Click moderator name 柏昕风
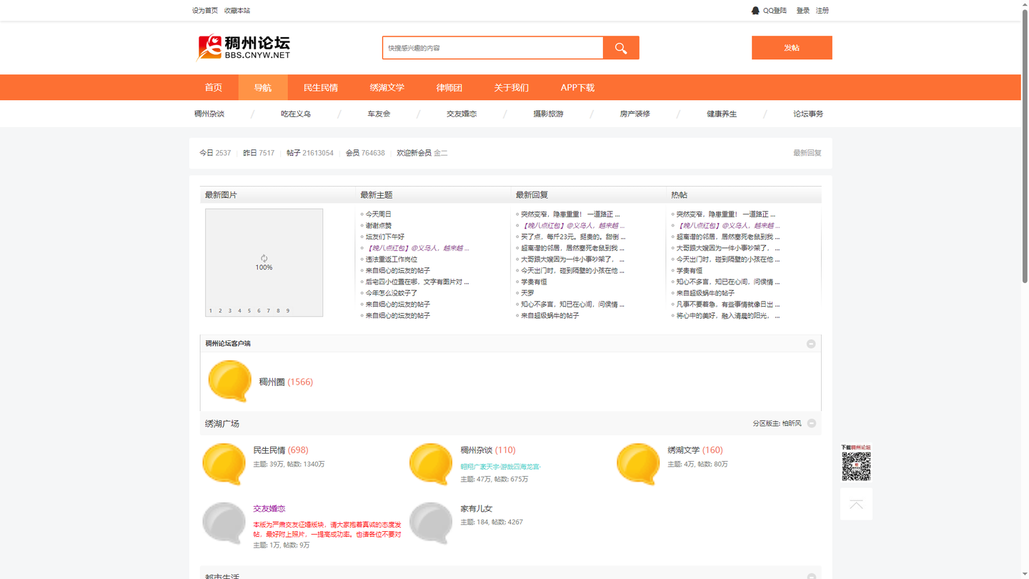The image size is (1029, 579). pyautogui.click(x=792, y=424)
